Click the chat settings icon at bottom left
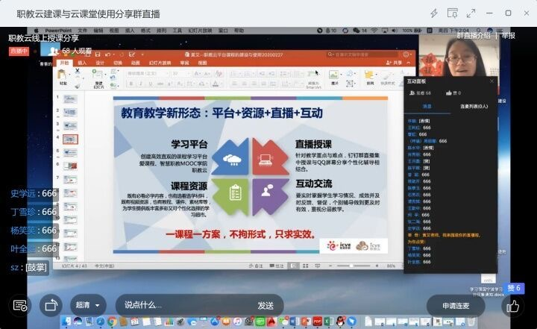The height and width of the screenshot is (329, 537). 20,305
